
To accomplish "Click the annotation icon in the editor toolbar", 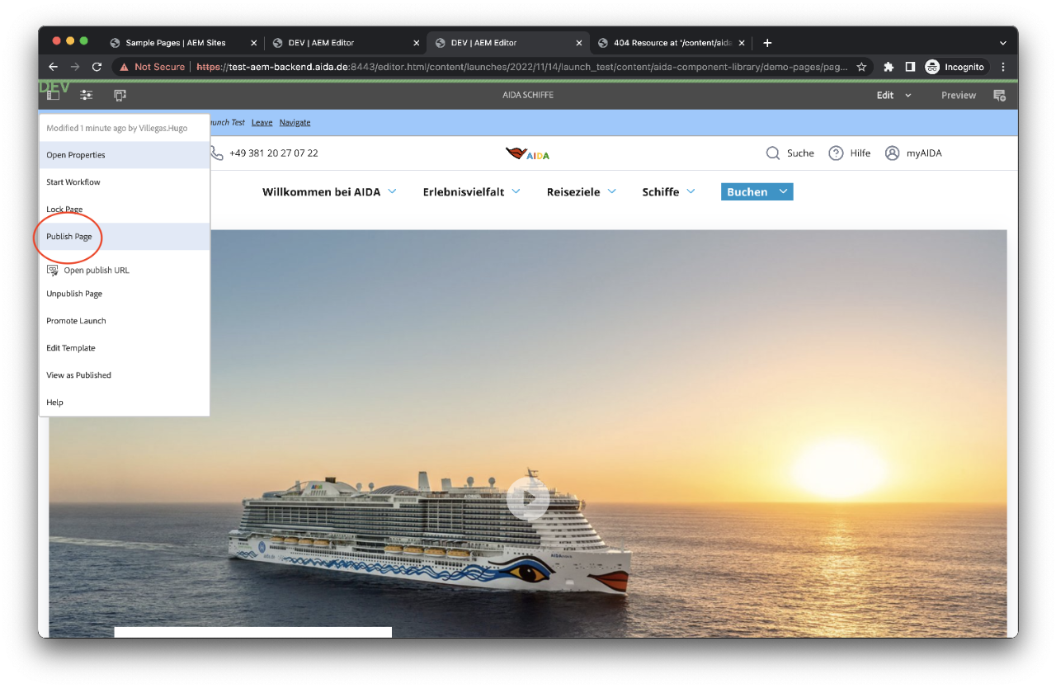I will click(999, 95).
